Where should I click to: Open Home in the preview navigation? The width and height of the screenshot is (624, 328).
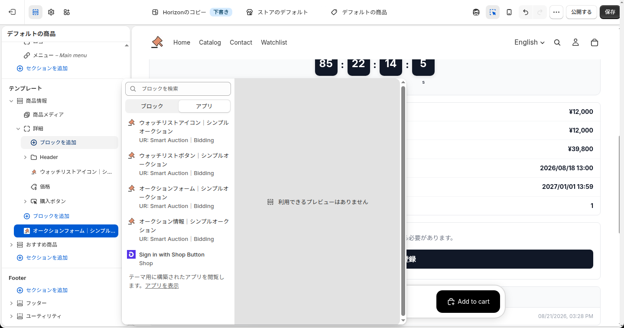(182, 42)
